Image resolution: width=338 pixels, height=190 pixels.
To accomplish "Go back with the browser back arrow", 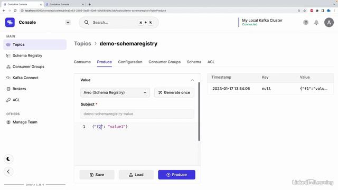I will click(4, 11).
